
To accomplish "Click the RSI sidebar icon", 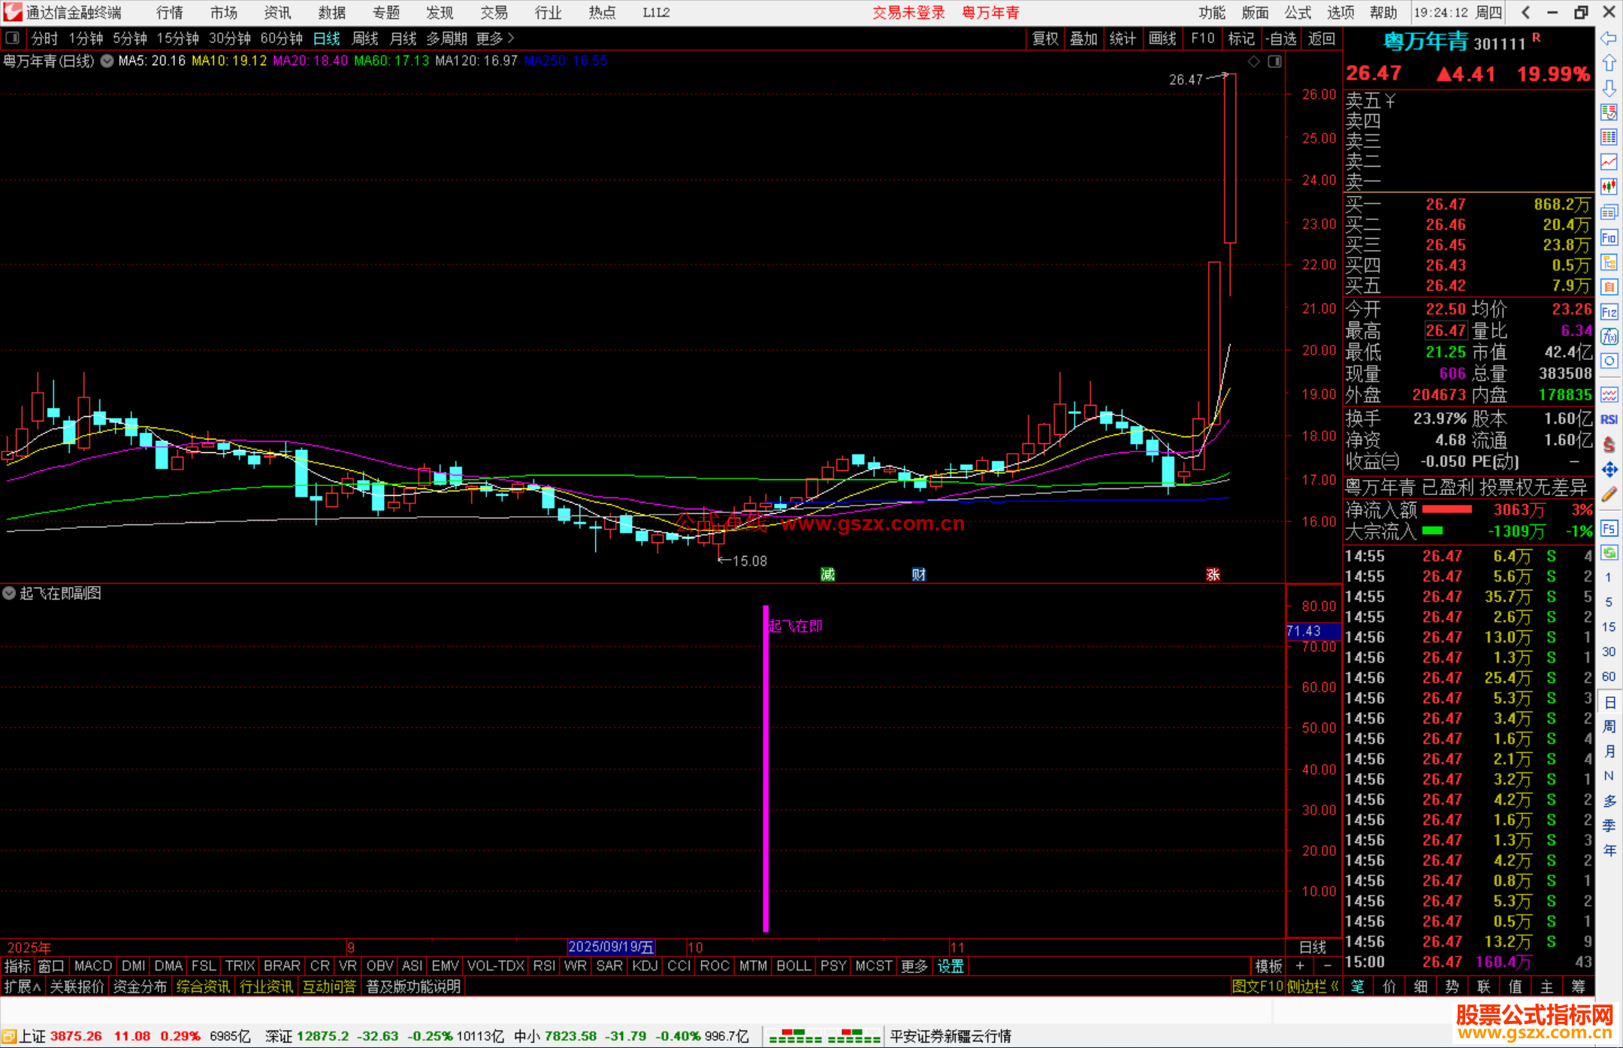I will click(x=1609, y=419).
